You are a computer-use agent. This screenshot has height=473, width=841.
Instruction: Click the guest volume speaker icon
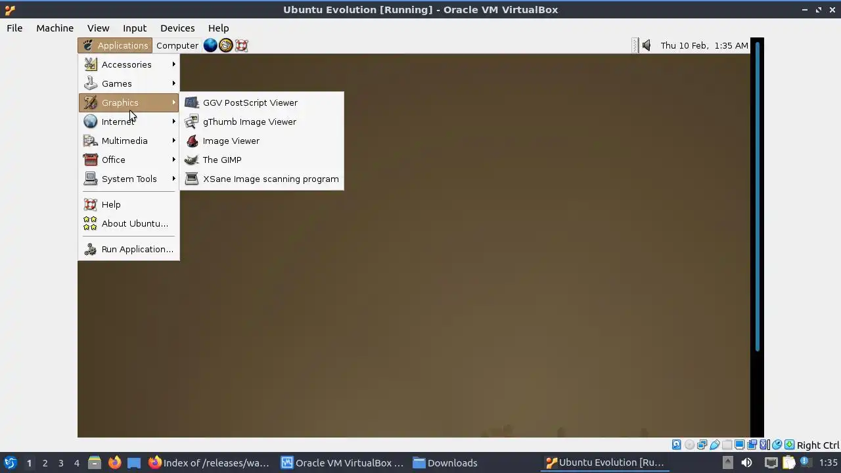[x=647, y=45]
